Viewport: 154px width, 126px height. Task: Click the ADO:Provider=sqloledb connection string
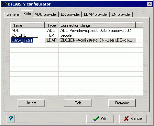97,31
